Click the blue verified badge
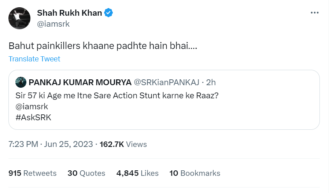The image size is (329, 193). [108, 13]
